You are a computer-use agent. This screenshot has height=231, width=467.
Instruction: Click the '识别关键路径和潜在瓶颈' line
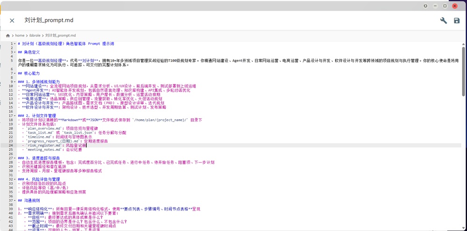(x=41, y=167)
